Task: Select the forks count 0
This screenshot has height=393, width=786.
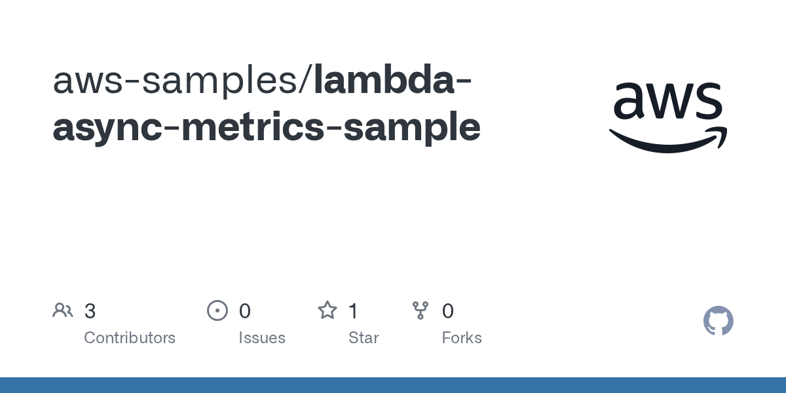Action: pos(448,311)
